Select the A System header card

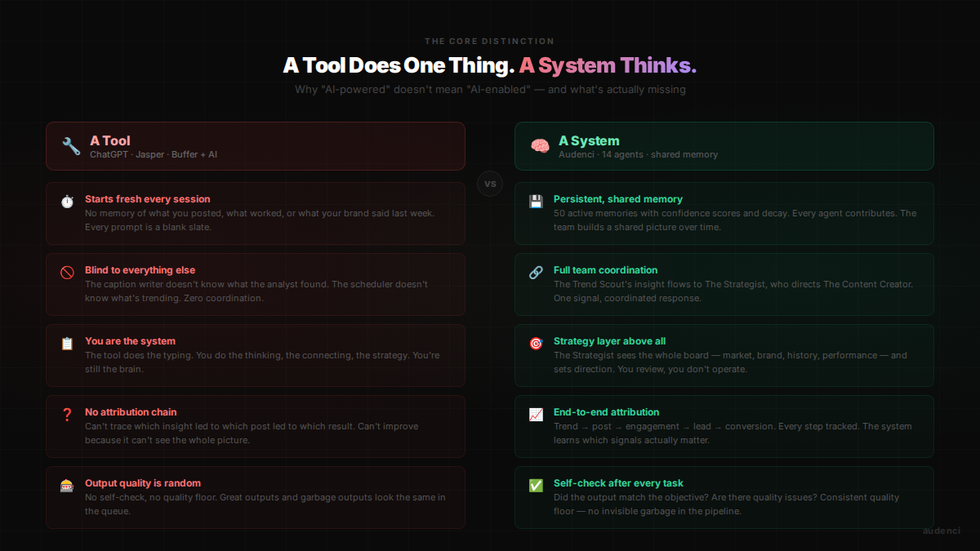click(x=724, y=146)
